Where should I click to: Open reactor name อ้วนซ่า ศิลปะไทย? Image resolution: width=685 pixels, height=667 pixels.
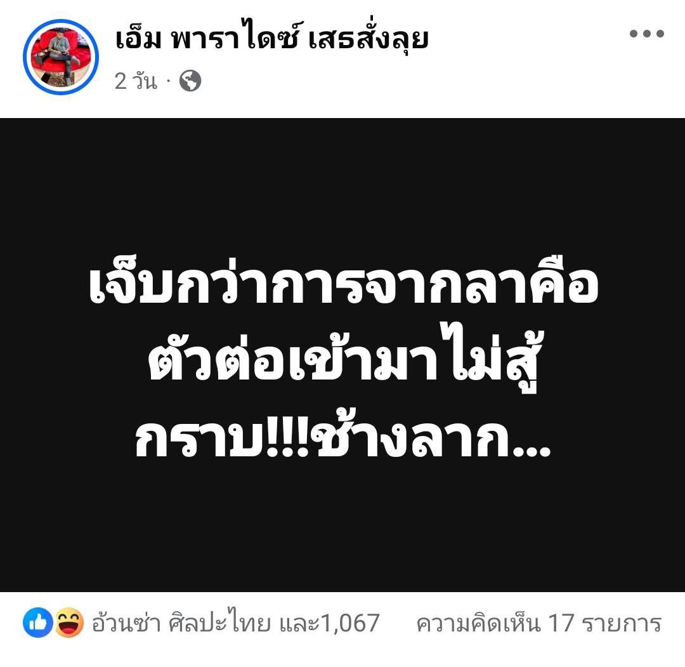click(181, 623)
